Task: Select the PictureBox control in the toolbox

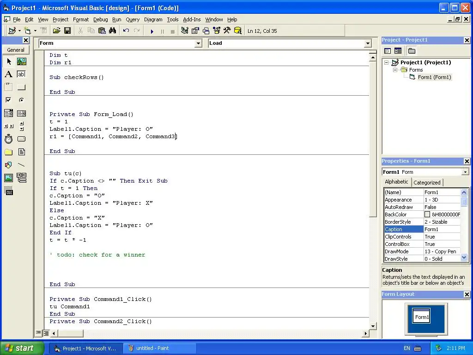Action: (x=21, y=61)
